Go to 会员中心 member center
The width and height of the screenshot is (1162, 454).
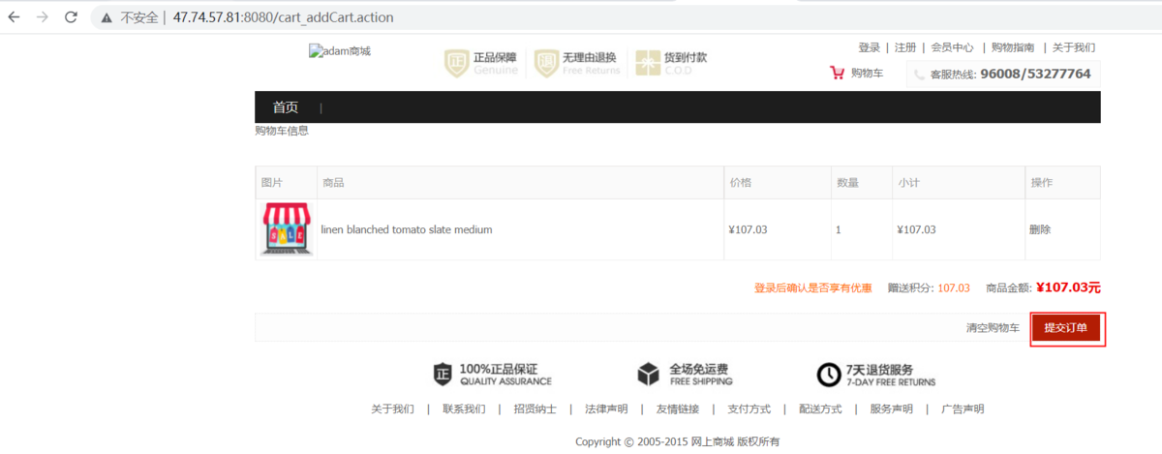952,47
